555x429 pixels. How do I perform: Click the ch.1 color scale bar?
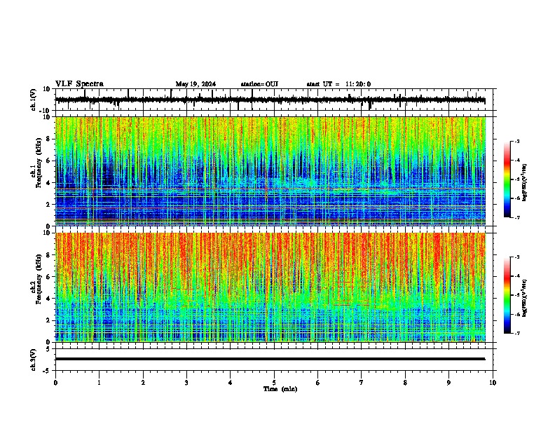pyautogui.click(x=507, y=179)
